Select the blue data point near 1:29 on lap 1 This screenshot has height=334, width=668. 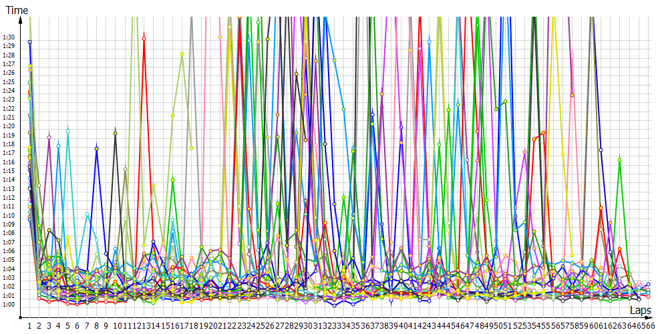tap(29, 42)
